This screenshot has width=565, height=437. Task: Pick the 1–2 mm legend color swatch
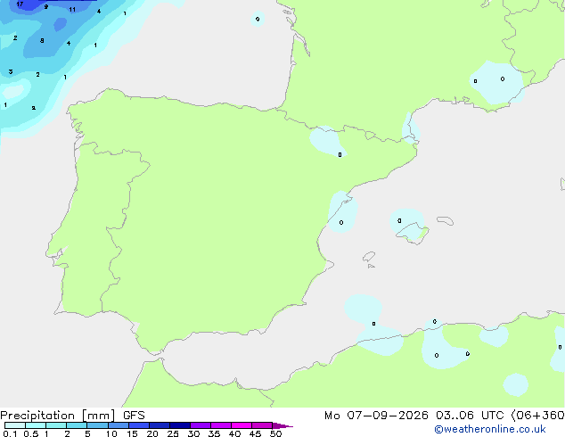tap(56, 425)
